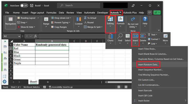The width and height of the screenshot is (191, 104).
Task: Select cell B3 under Randomly generated data
Action: 52,52
